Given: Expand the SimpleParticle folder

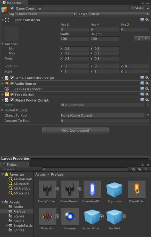Looking at the screenshot, I should click(7, 226).
